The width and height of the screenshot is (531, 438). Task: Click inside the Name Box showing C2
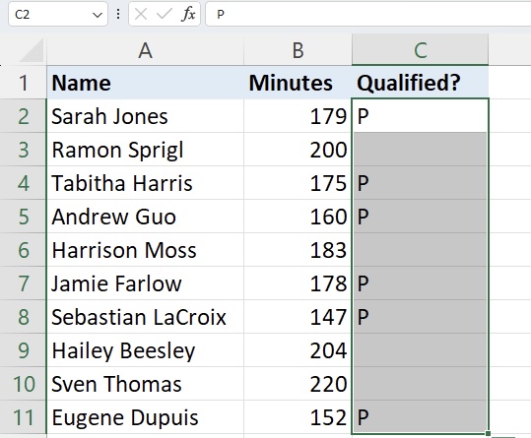pyautogui.click(x=51, y=14)
